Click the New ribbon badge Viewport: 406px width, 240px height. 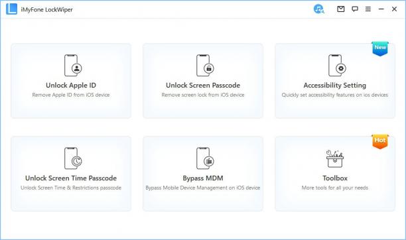(380, 48)
